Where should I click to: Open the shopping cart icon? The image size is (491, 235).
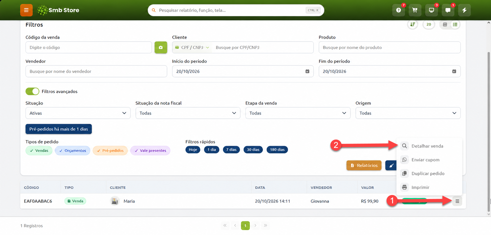tap(415, 10)
